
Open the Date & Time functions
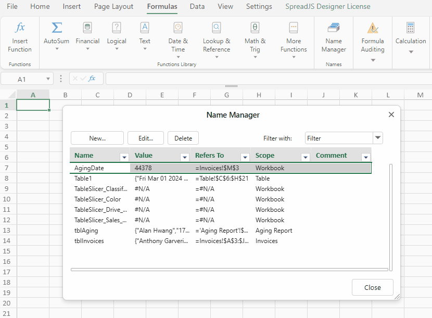tap(178, 40)
